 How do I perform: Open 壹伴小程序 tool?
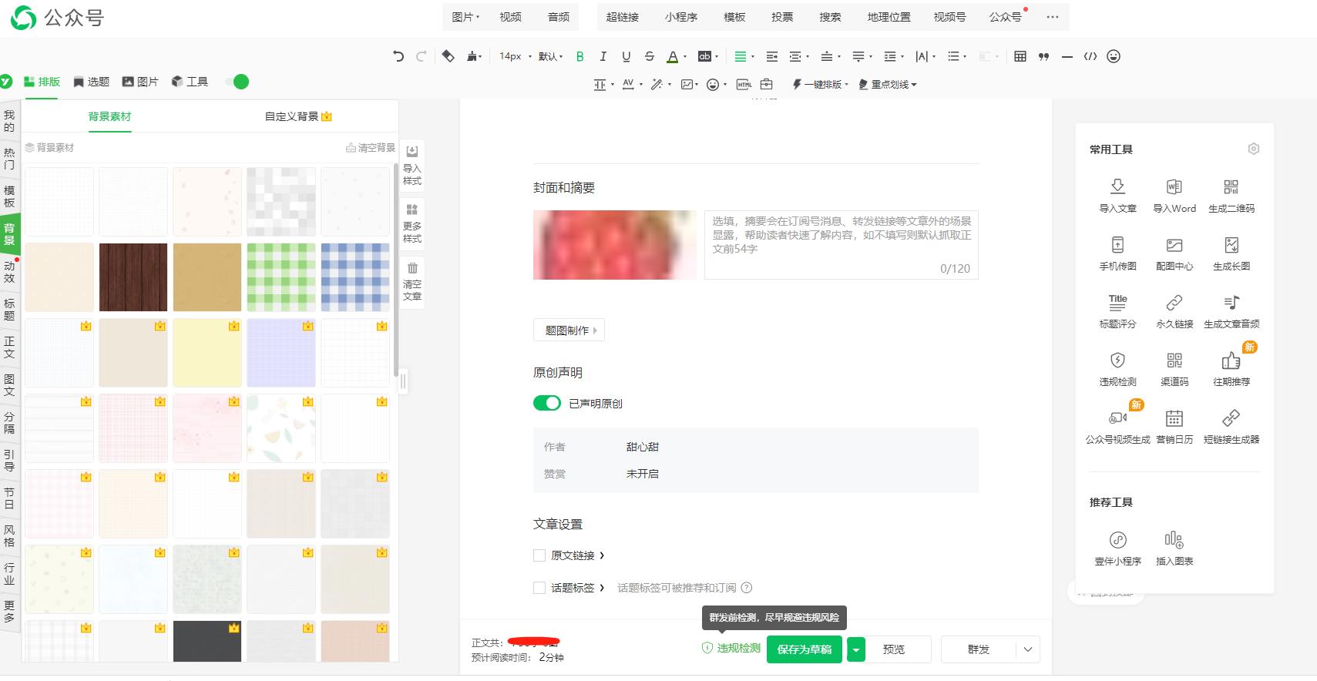1117,548
